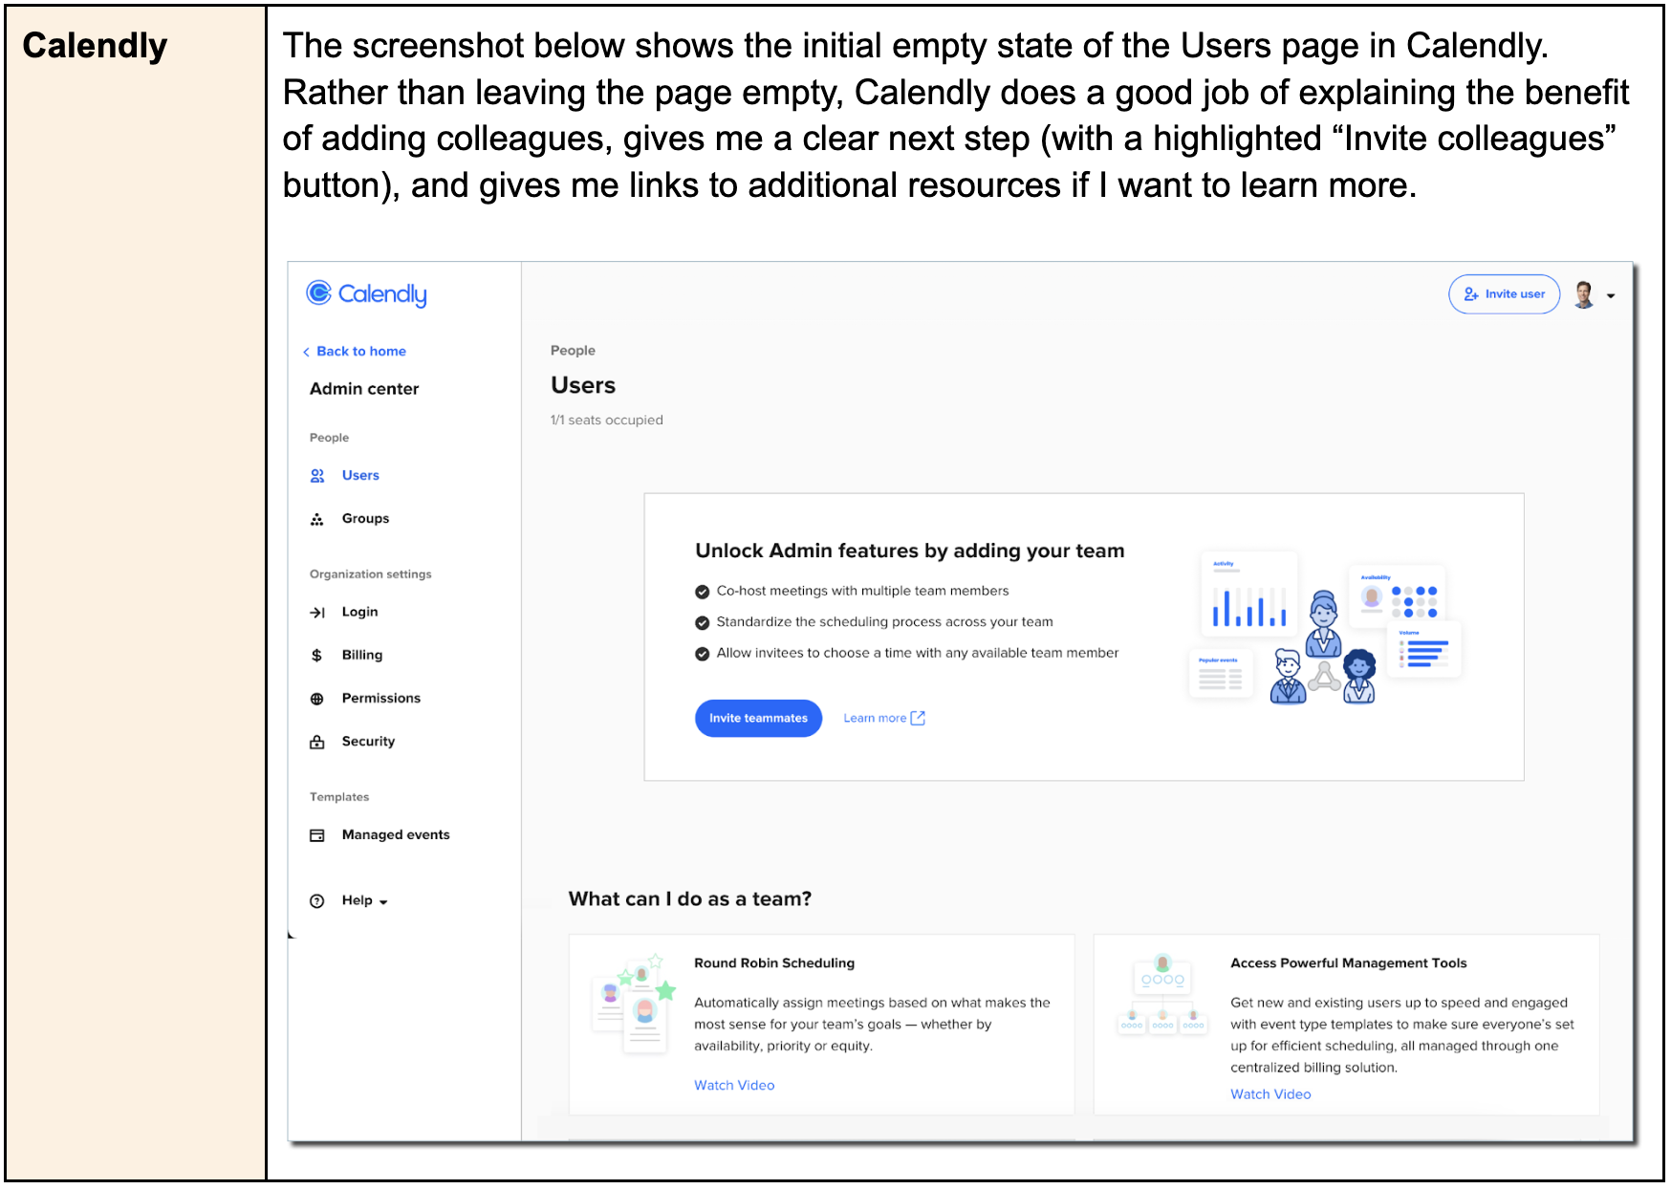Open the account dropdown arrow
Viewport: 1671px width, 1189px height.
click(1611, 296)
